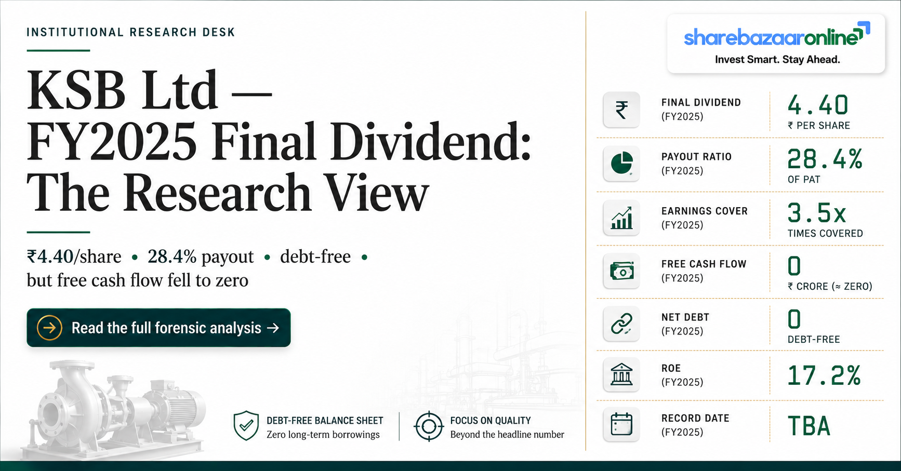Viewport: 901px width, 471px height.
Task: Click the bank building icon for ROE
Action: [x=621, y=374]
